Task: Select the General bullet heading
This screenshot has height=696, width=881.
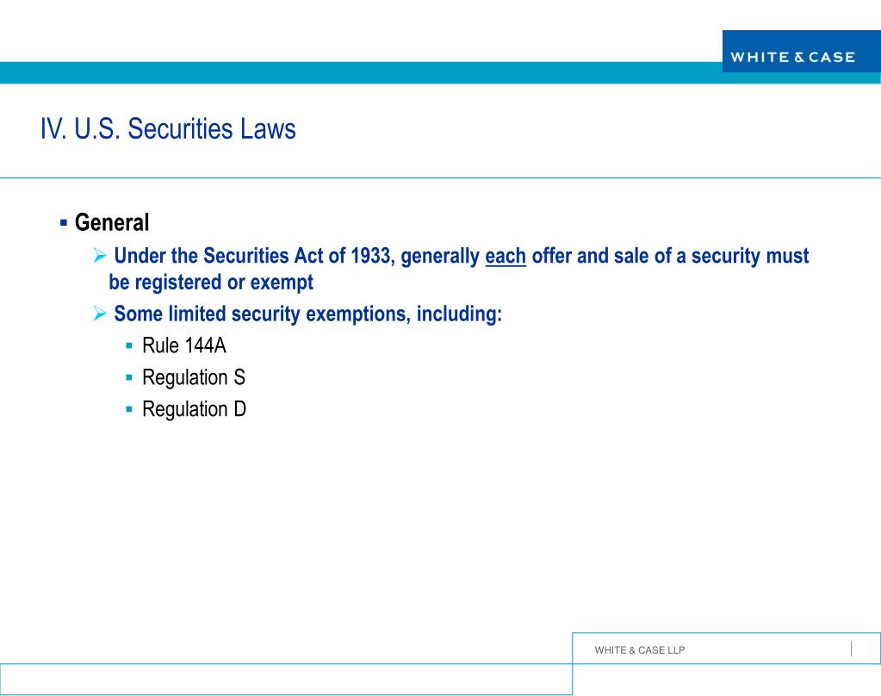Action: pyautogui.click(x=112, y=222)
